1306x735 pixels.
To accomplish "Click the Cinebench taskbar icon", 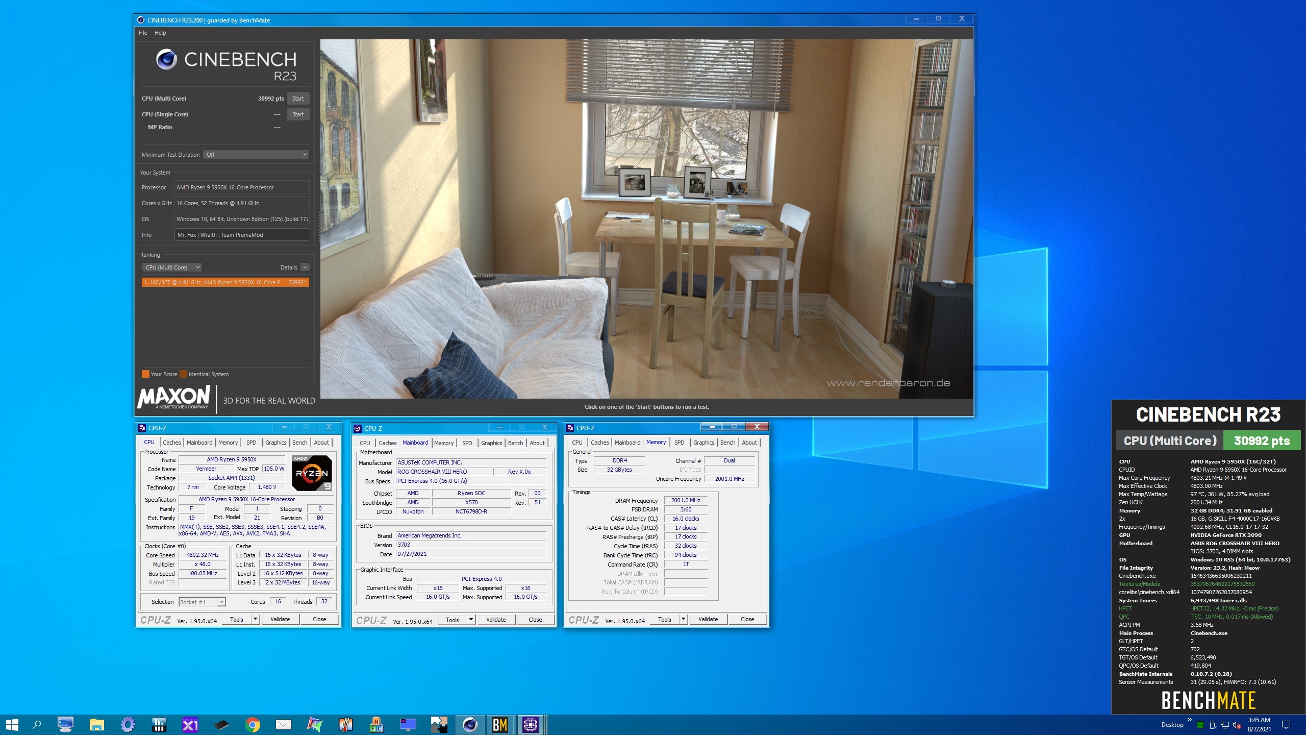I will pos(469,724).
